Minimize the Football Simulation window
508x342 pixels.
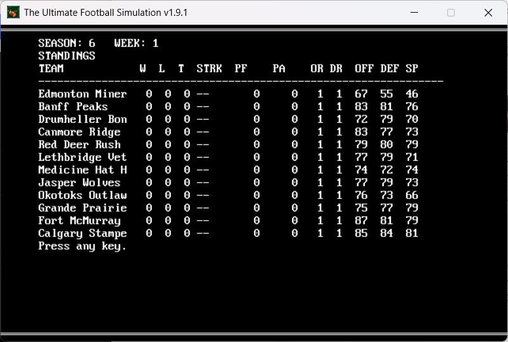tap(414, 13)
